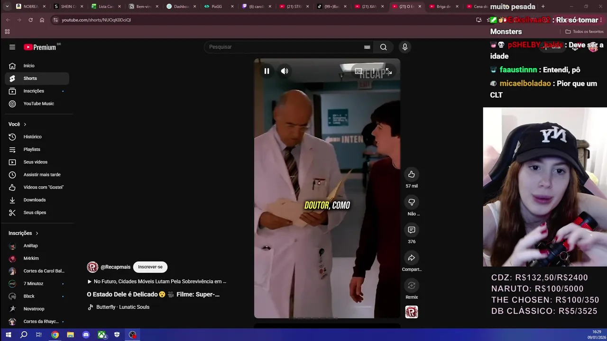This screenshot has height=341, width=607.
Task: View site information icon in address bar
Action: pos(55,20)
